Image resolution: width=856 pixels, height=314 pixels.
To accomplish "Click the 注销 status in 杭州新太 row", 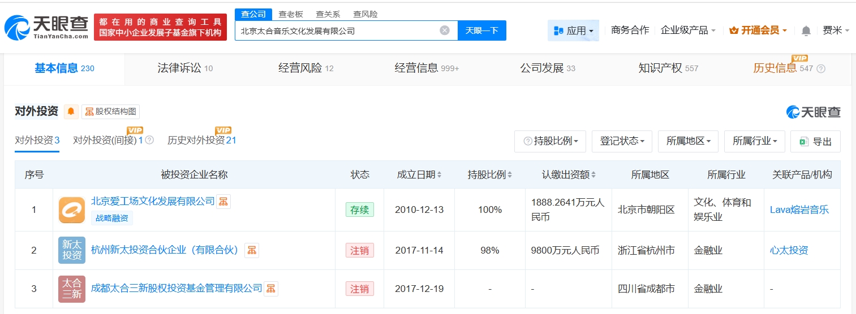I will coord(360,250).
